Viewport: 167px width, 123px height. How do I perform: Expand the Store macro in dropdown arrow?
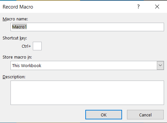click(x=160, y=65)
